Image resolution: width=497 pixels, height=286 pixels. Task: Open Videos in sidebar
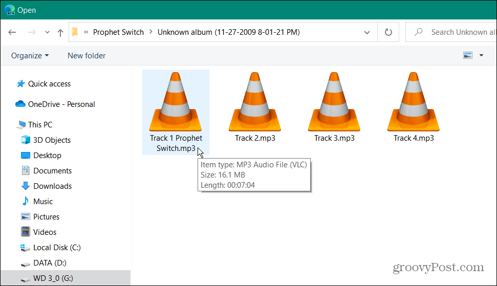pyautogui.click(x=45, y=232)
